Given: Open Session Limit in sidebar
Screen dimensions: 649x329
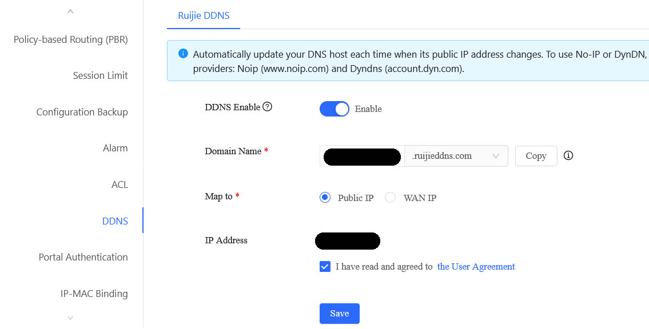Looking at the screenshot, I should 101,75.
